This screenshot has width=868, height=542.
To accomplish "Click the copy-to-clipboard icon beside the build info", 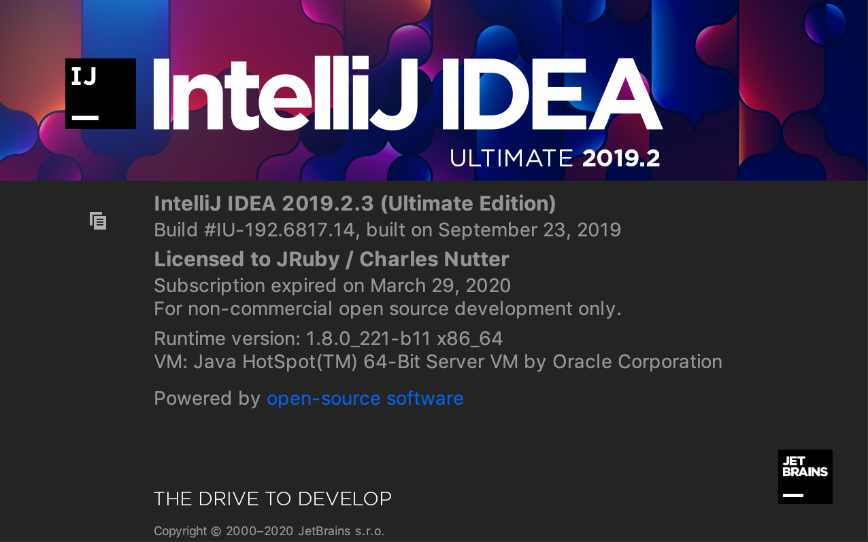I will (x=98, y=220).
